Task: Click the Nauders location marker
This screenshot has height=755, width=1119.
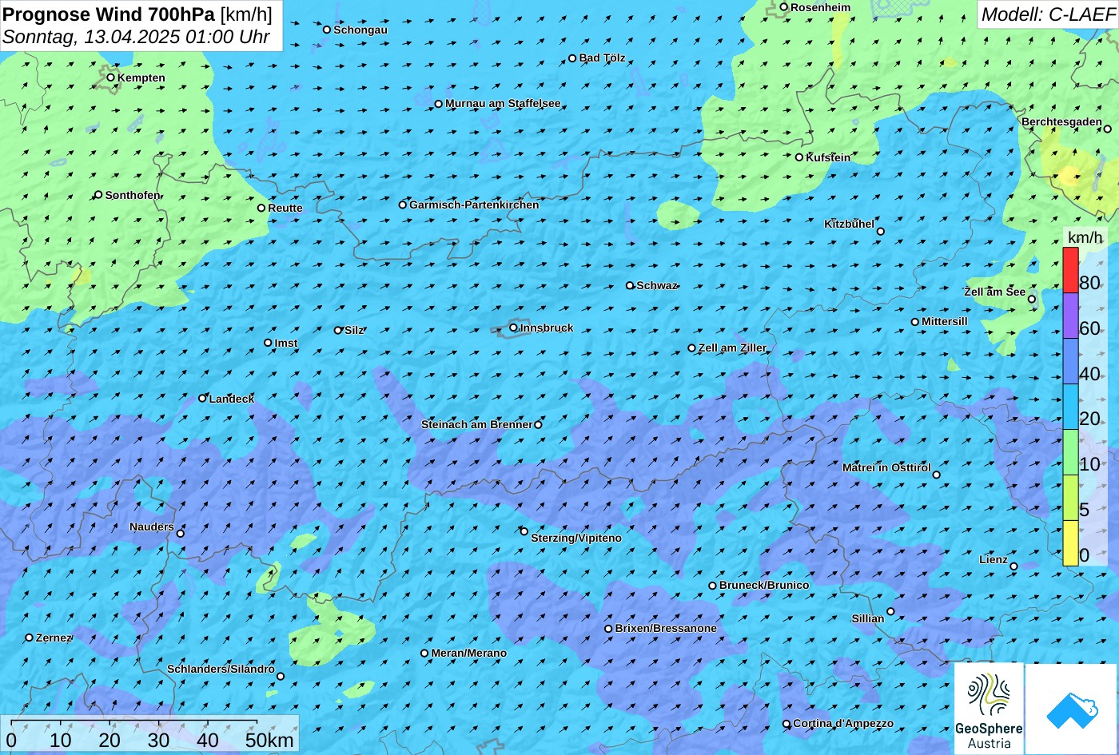Action: point(181,534)
